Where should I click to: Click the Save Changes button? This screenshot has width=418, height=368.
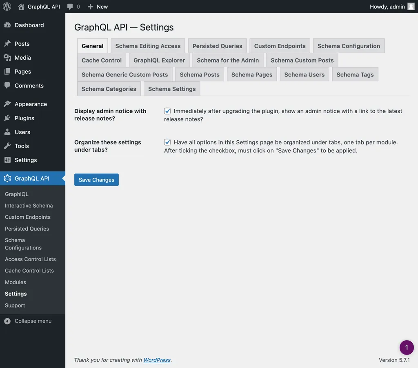96,180
